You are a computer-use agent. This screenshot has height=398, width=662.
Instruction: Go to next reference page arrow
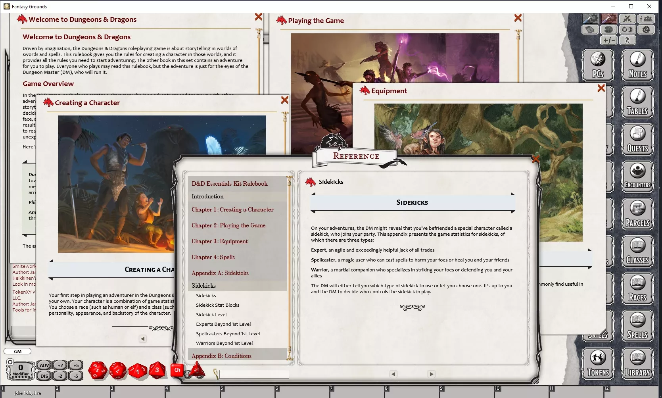pos(432,374)
